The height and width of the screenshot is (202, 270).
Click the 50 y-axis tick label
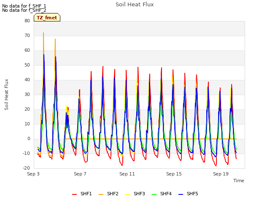[x=27, y=65]
